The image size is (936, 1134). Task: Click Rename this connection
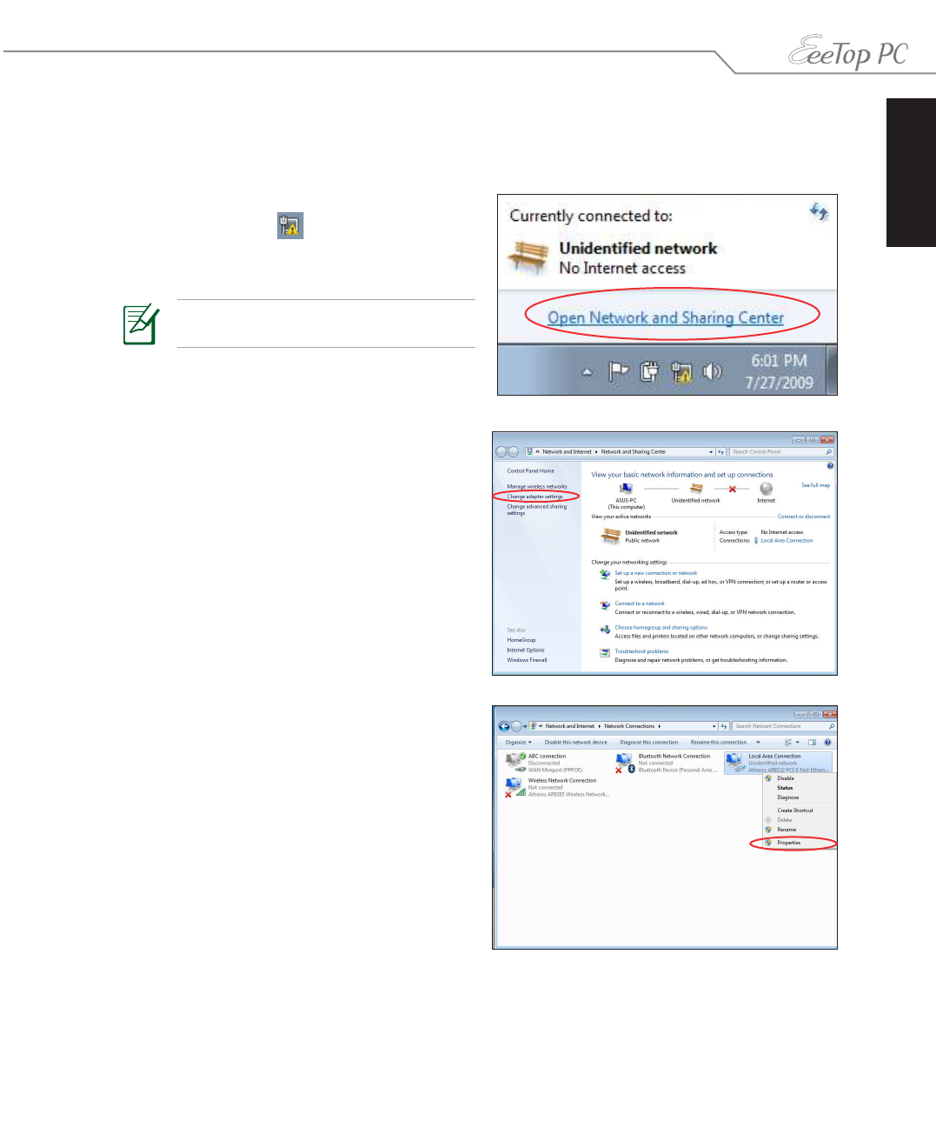point(718,743)
